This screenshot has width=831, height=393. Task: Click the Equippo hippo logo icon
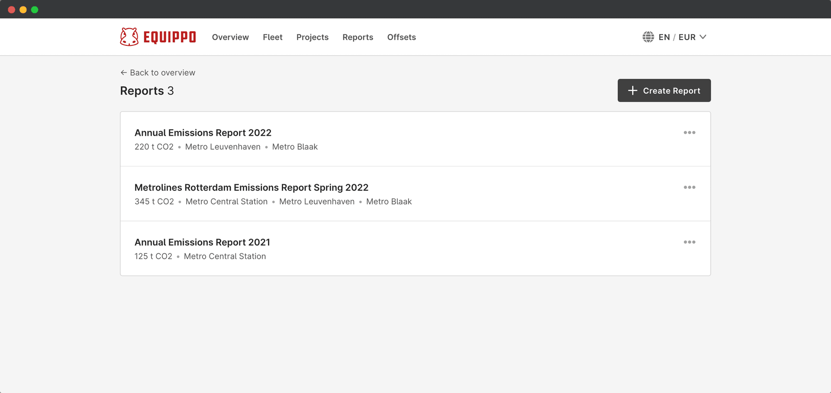(x=129, y=37)
